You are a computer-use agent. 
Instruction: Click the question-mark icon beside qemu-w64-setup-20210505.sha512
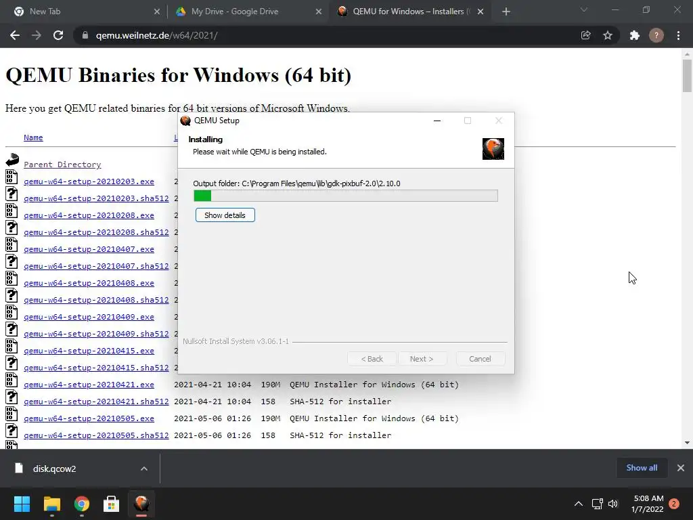point(12,431)
